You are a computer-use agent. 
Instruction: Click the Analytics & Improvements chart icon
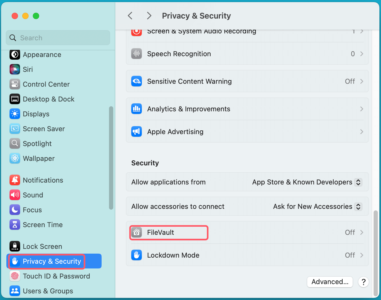(137, 109)
